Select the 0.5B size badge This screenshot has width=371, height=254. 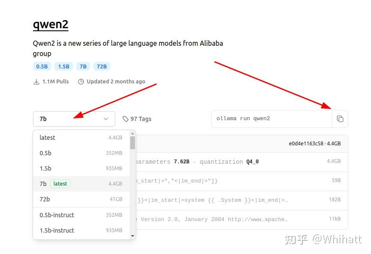[x=42, y=66]
